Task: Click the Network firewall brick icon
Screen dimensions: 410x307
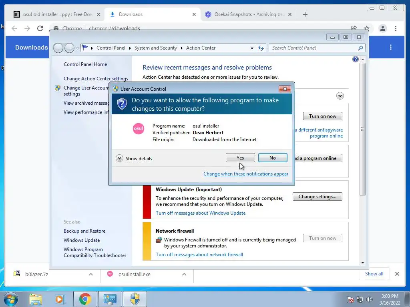Action: tap(159, 240)
